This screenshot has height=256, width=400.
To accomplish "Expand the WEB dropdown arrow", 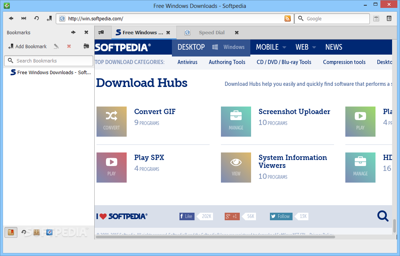I will click(x=314, y=47).
